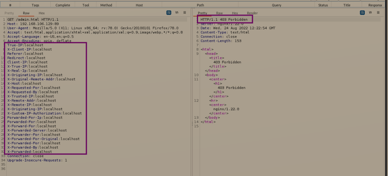Screen dimensions: 388x176
Task: Toggle non-printable characters (\n) in request pane
Action: (x=177, y=13)
